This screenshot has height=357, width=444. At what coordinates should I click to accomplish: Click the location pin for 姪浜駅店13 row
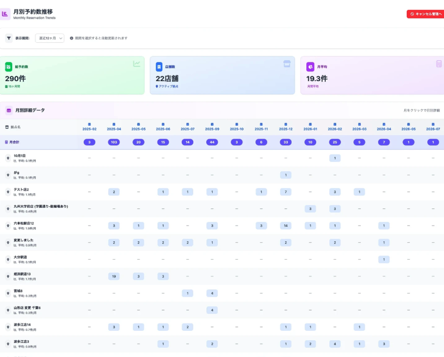click(x=8, y=276)
